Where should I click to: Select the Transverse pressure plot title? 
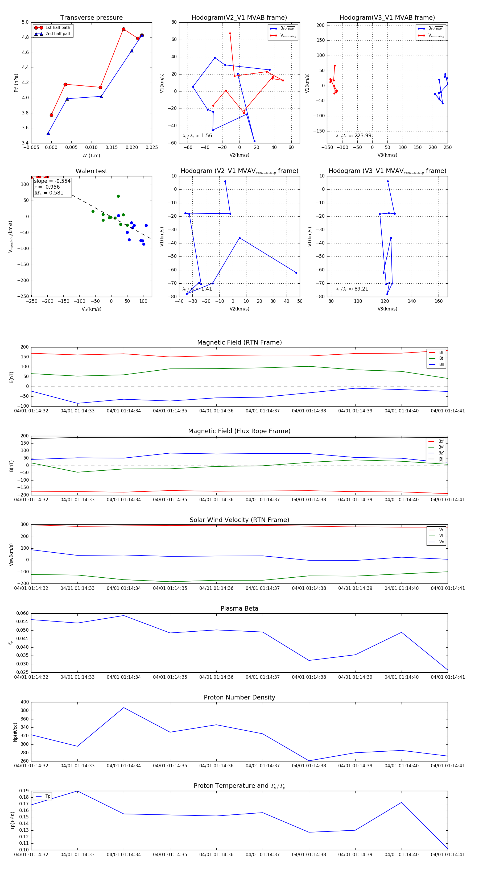[x=91, y=18]
